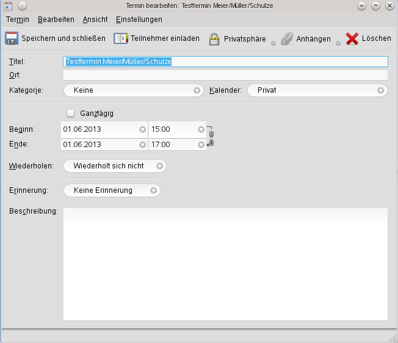
Task: Toggle the link between start and end times
Action: (x=211, y=137)
